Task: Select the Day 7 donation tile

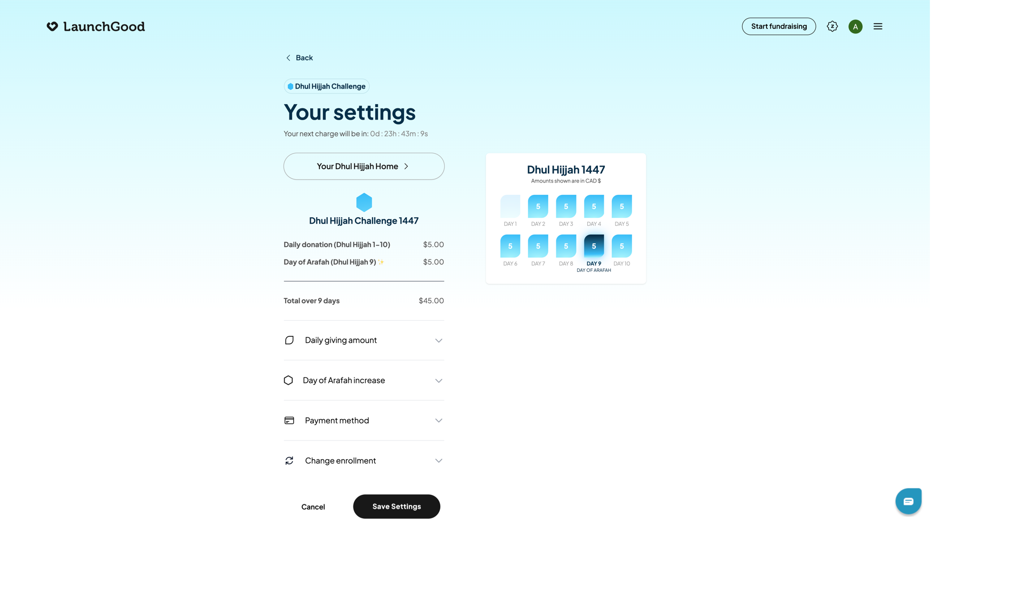Action: pos(538,246)
